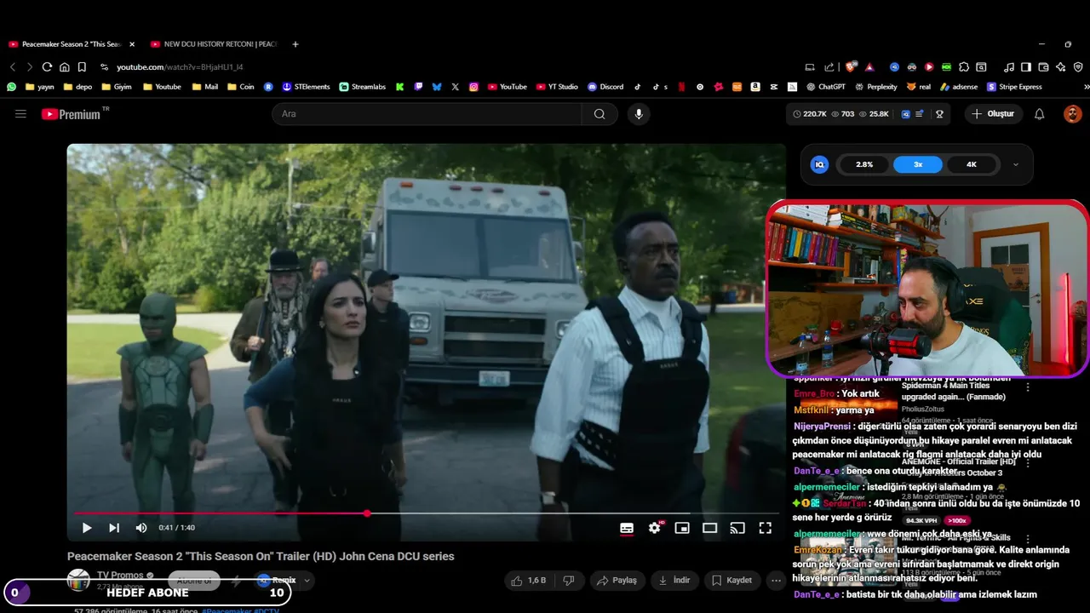
Task: Open the TV Promos channel name
Action: 120,576
